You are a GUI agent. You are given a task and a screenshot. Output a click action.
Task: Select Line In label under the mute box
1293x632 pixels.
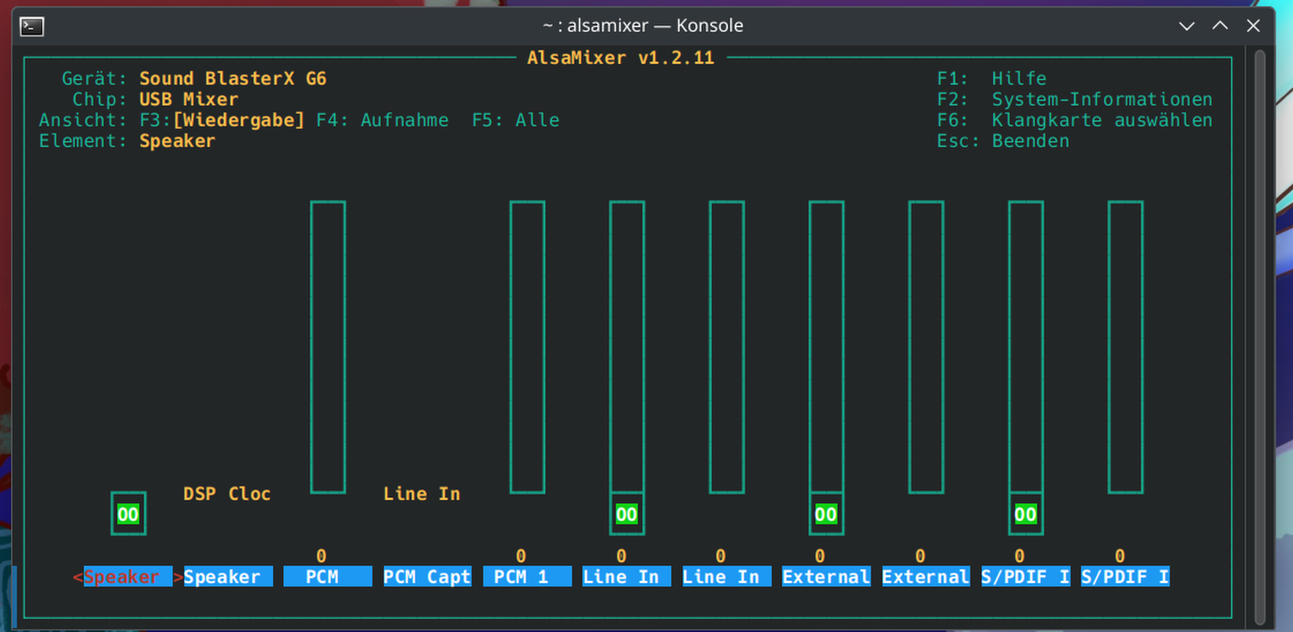coord(627,577)
